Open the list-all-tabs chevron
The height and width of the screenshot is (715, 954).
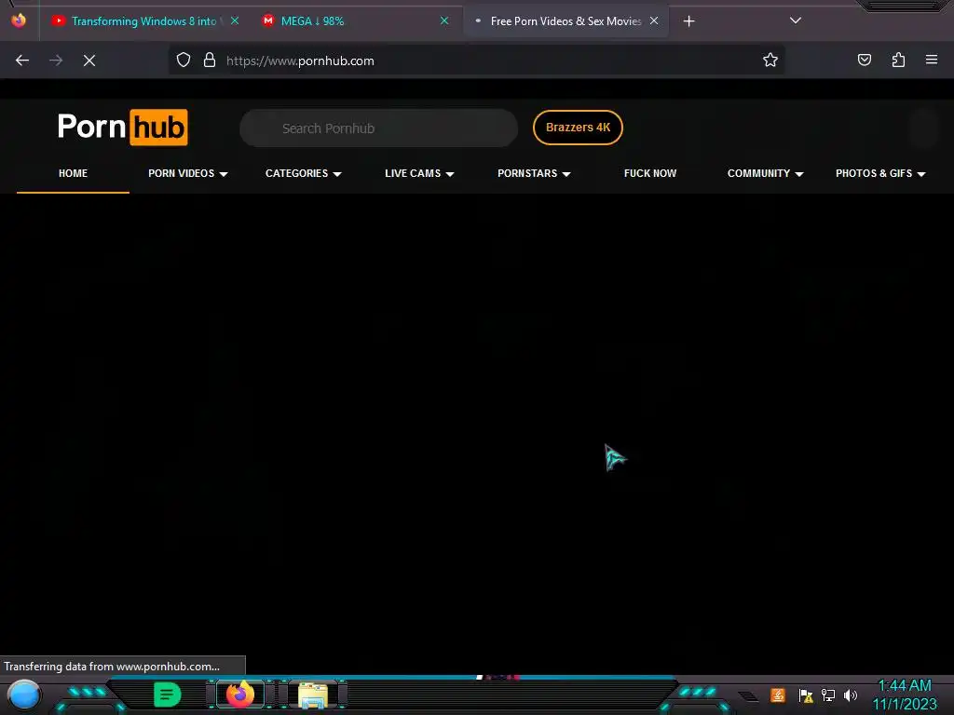tap(796, 20)
